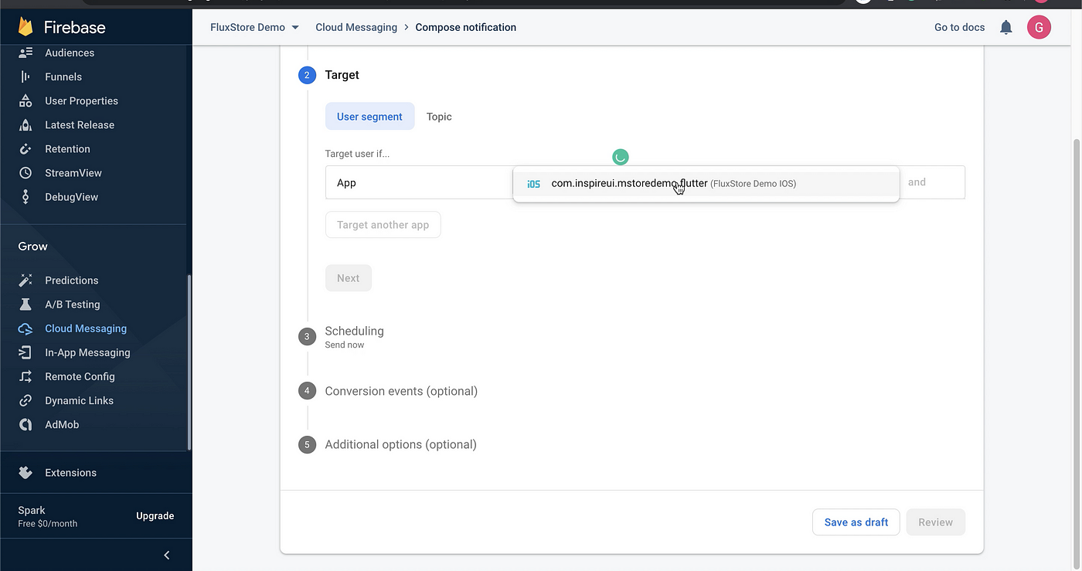Click the Latest Release rocket icon

[26, 124]
